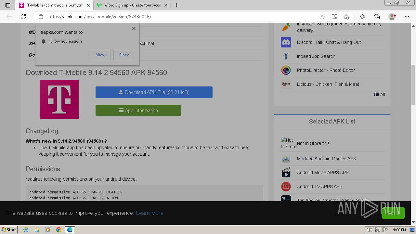Click the App Information button
Image resolution: width=416 pixels, height=234 pixels.
click(x=138, y=110)
